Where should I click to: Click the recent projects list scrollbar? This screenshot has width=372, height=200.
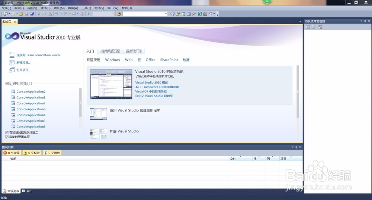tap(80, 103)
